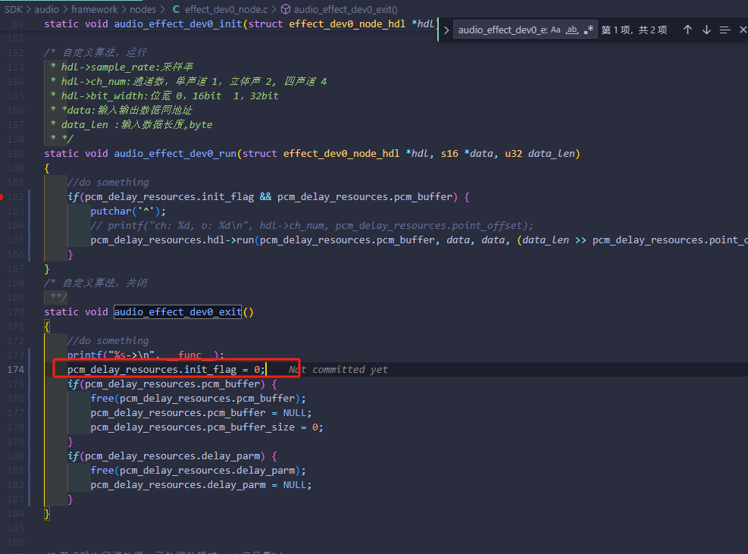This screenshot has height=554, width=748.
Task: Open the nodes breadcrumb segment
Action: point(142,10)
